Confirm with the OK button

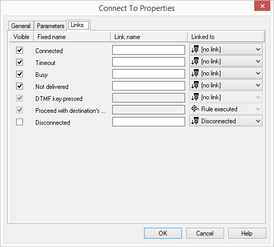(163, 233)
